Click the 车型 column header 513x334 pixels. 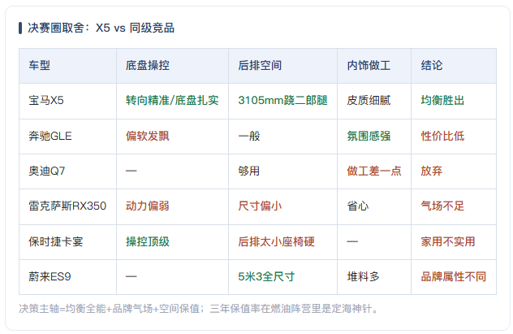click(67, 66)
